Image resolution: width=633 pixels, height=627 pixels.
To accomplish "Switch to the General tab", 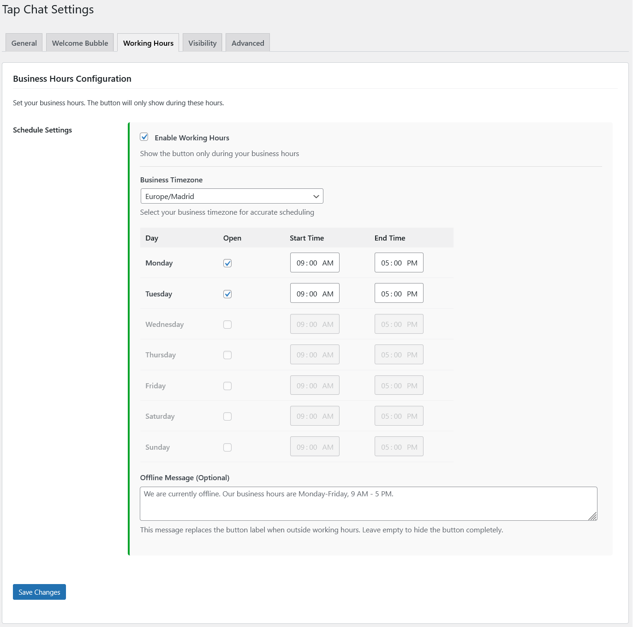I will coord(24,42).
